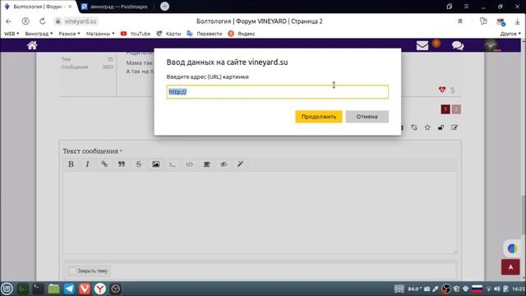Reload the current page
Image resolution: width=526 pixels, height=296 pixels.
(42, 21)
